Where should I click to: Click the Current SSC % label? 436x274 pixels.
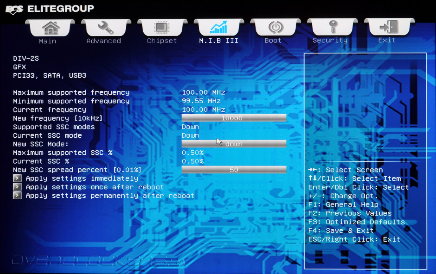coord(41,161)
